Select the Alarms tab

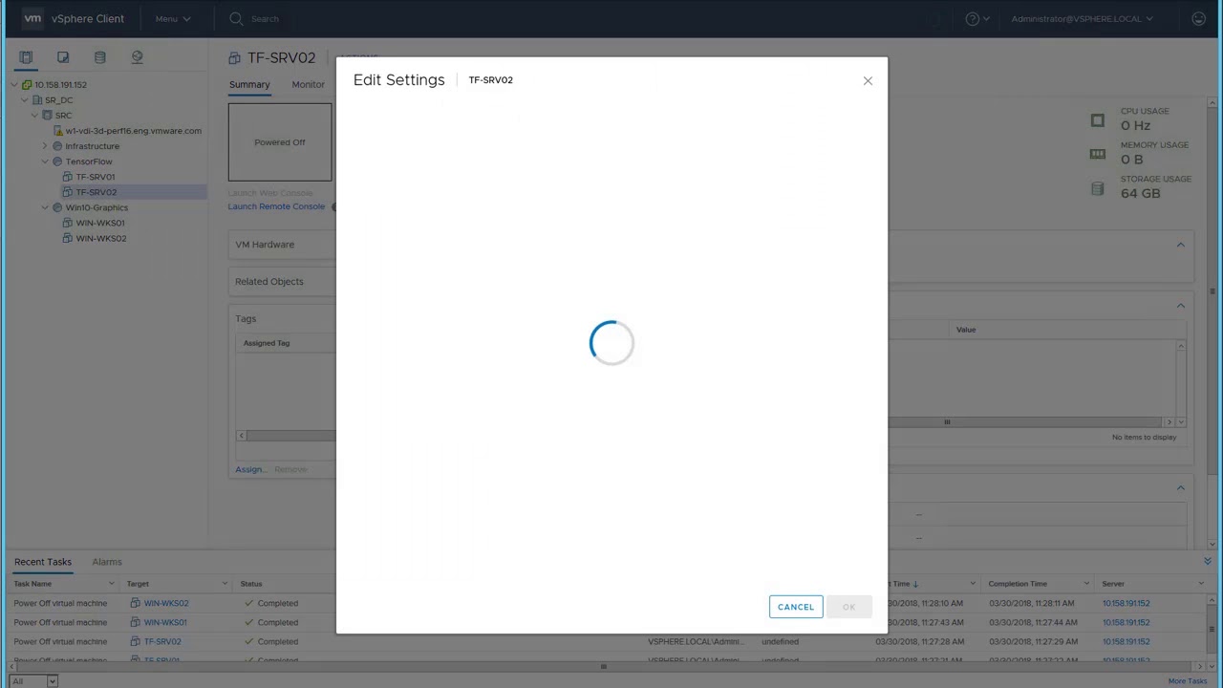point(107,562)
